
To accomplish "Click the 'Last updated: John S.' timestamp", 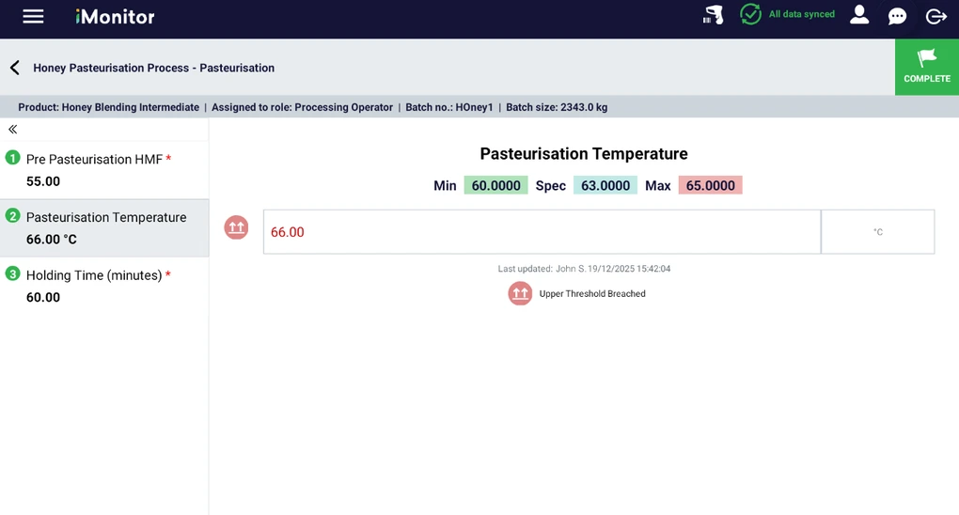I will (584, 269).
